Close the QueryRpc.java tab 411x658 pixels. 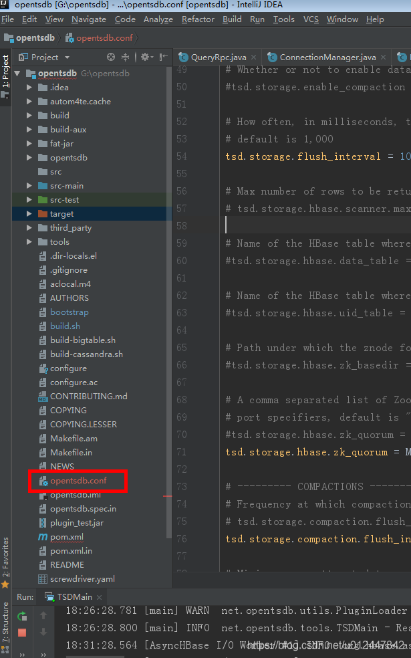[x=253, y=57]
